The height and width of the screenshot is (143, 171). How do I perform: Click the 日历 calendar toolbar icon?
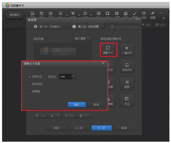click(x=144, y=15)
